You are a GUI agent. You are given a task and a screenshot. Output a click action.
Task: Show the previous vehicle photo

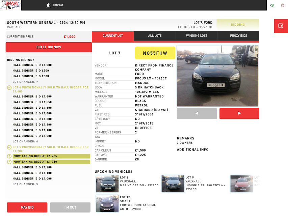coord(197,113)
